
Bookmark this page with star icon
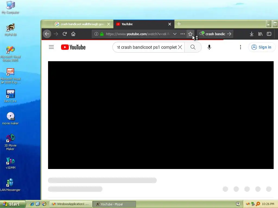190,34
